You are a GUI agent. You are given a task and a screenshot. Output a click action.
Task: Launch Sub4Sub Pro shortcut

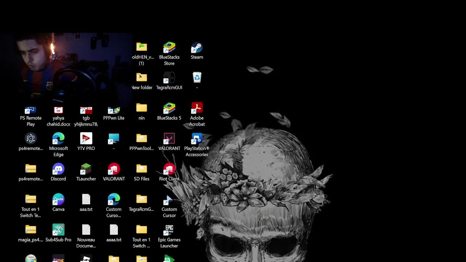click(58, 234)
